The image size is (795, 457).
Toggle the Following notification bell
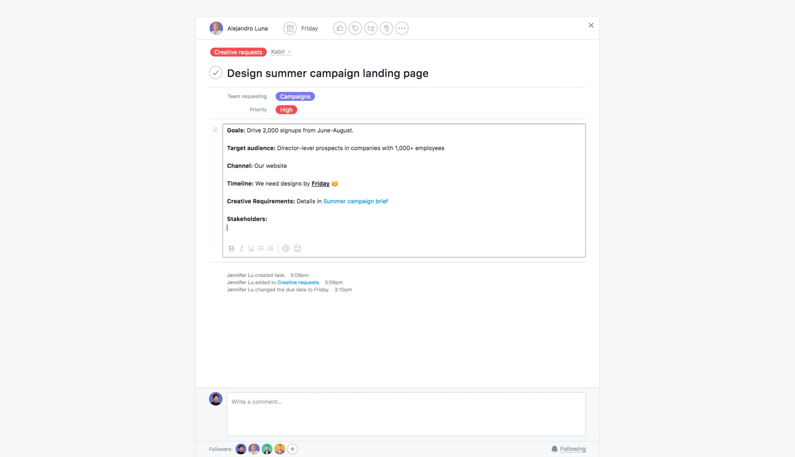[568, 449]
